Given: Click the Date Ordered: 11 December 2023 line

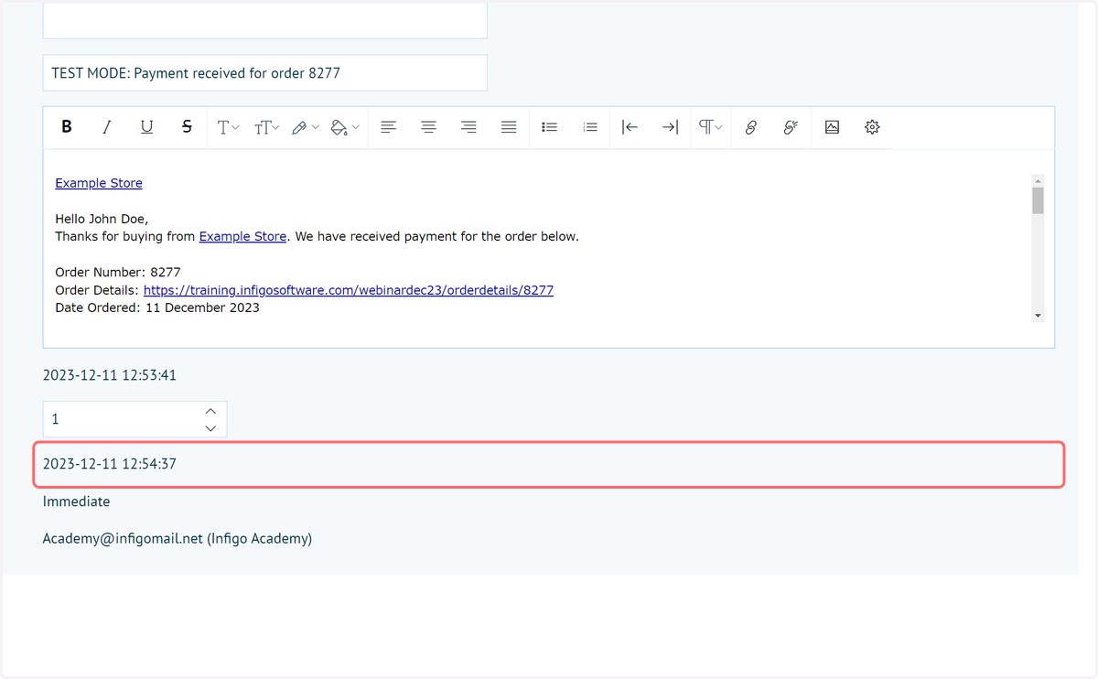Looking at the screenshot, I should (157, 307).
